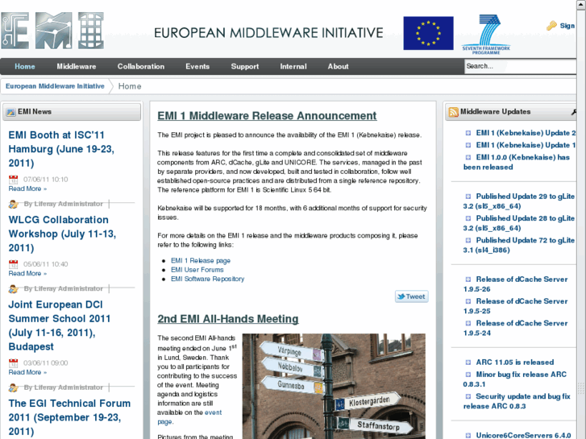Click the author icon under the WLCG Workshop item
The width and height of the screenshot is (586, 439).
coord(14,289)
